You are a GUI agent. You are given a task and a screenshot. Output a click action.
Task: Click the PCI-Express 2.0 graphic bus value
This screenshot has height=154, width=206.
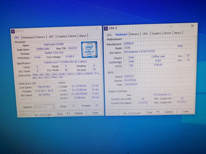[162, 94]
